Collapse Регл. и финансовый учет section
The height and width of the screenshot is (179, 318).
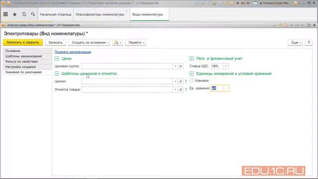[191, 59]
